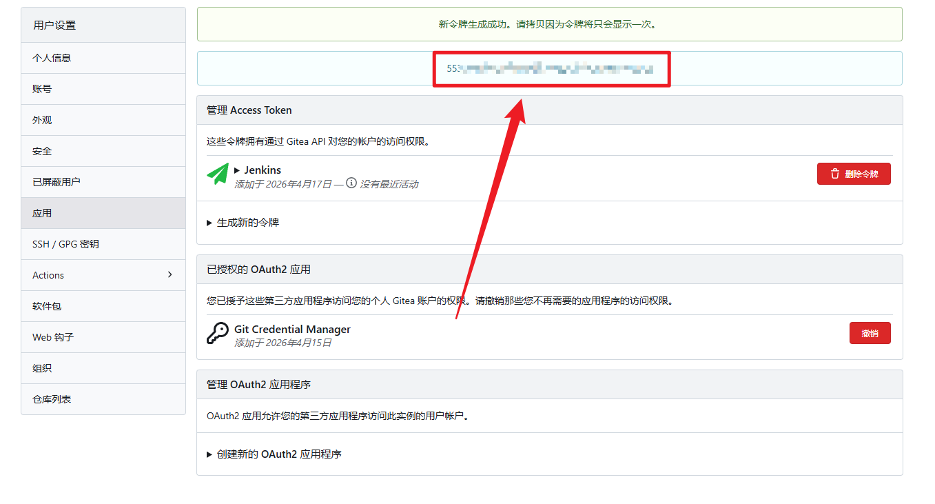The height and width of the screenshot is (504, 935).
Task: Click the key icon beside Git Credential Manager
Action: coord(218,333)
